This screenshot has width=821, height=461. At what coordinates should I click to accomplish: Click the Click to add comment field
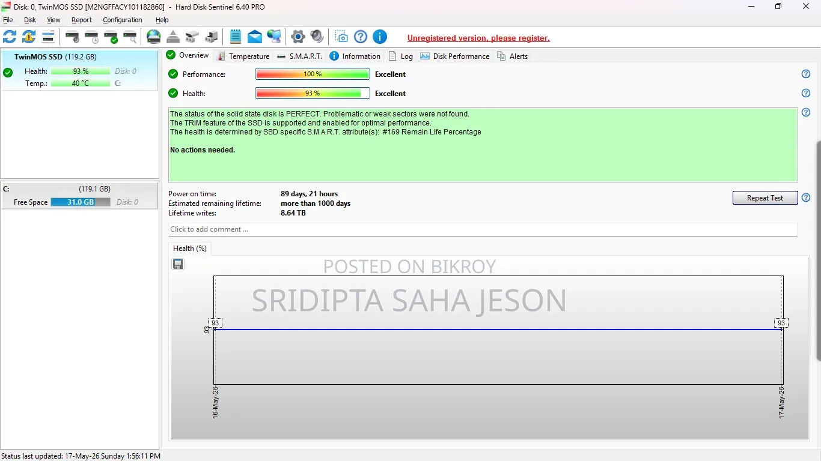coord(483,229)
